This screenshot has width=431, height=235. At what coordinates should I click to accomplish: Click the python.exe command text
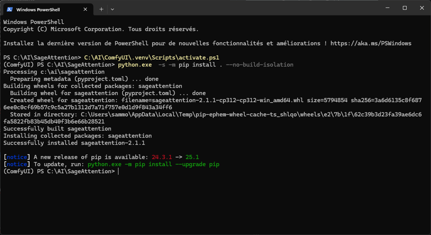point(135,65)
